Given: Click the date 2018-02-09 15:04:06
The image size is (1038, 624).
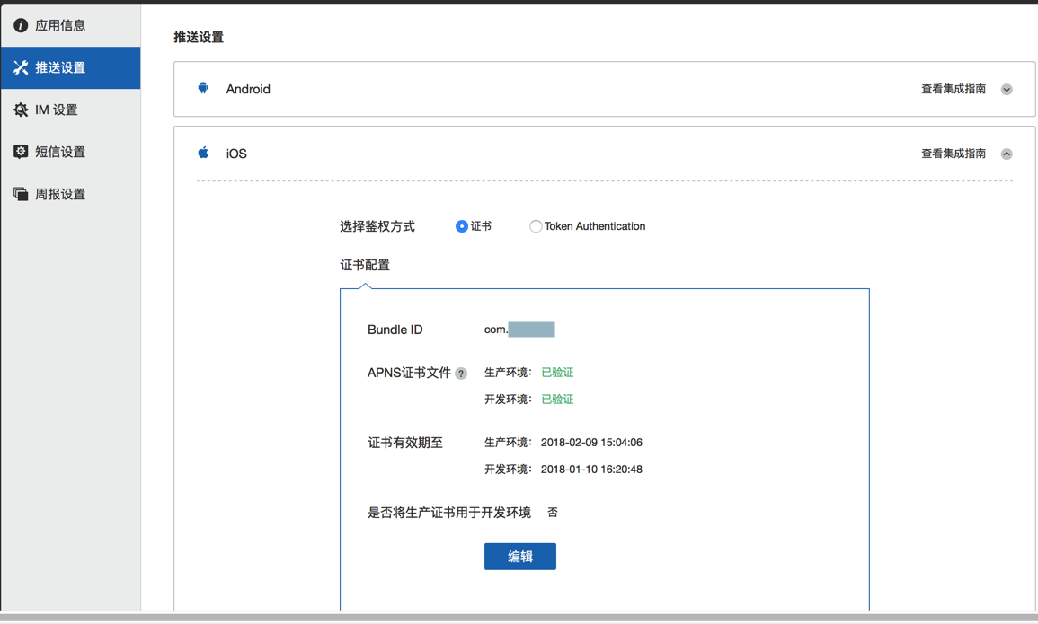Looking at the screenshot, I should (591, 443).
